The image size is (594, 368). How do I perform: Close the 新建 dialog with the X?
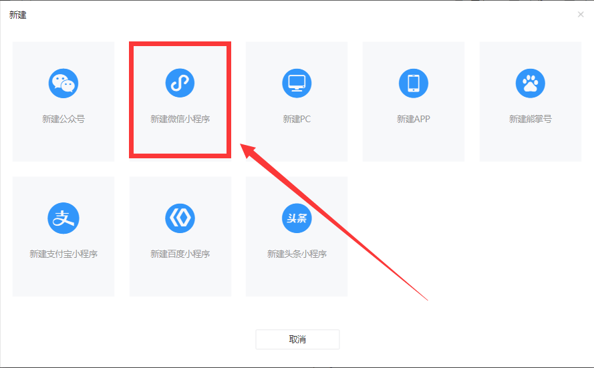(581, 15)
